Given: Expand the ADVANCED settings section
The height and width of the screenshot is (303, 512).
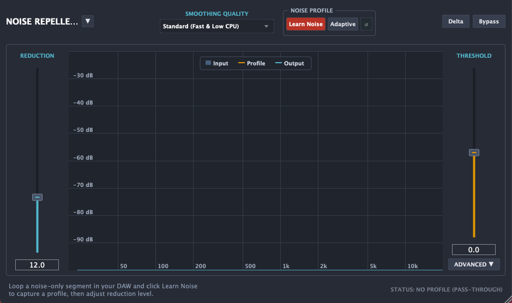Looking at the screenshot, I should click(x=474, y=264).
